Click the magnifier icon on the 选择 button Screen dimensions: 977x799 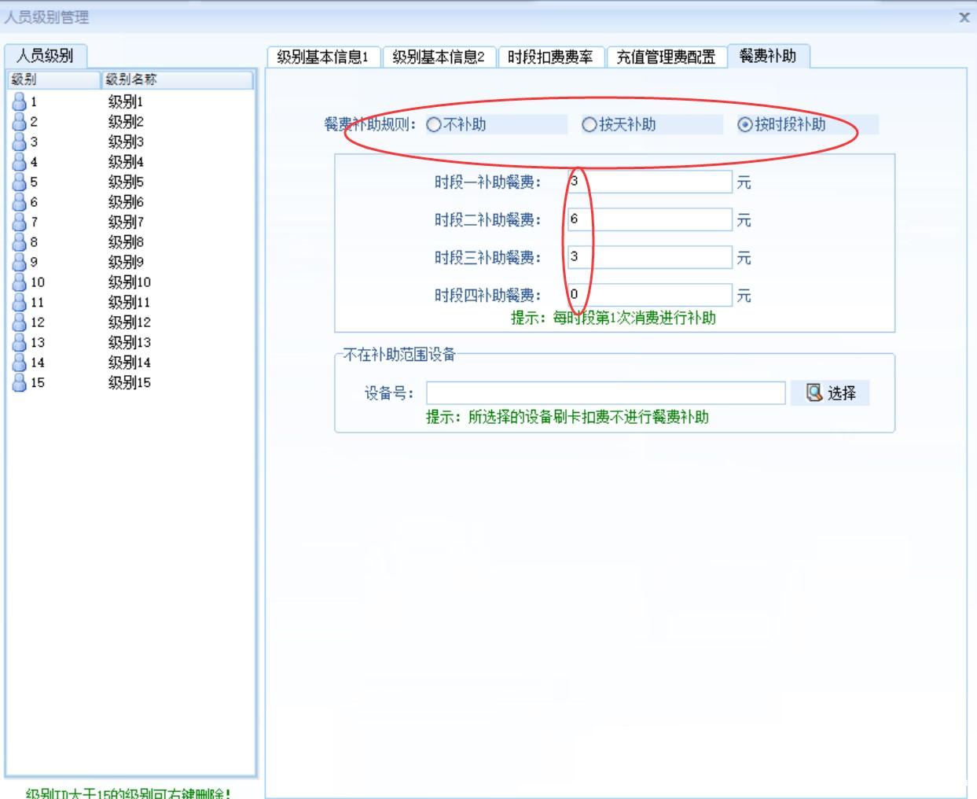[x=814, y=392]
